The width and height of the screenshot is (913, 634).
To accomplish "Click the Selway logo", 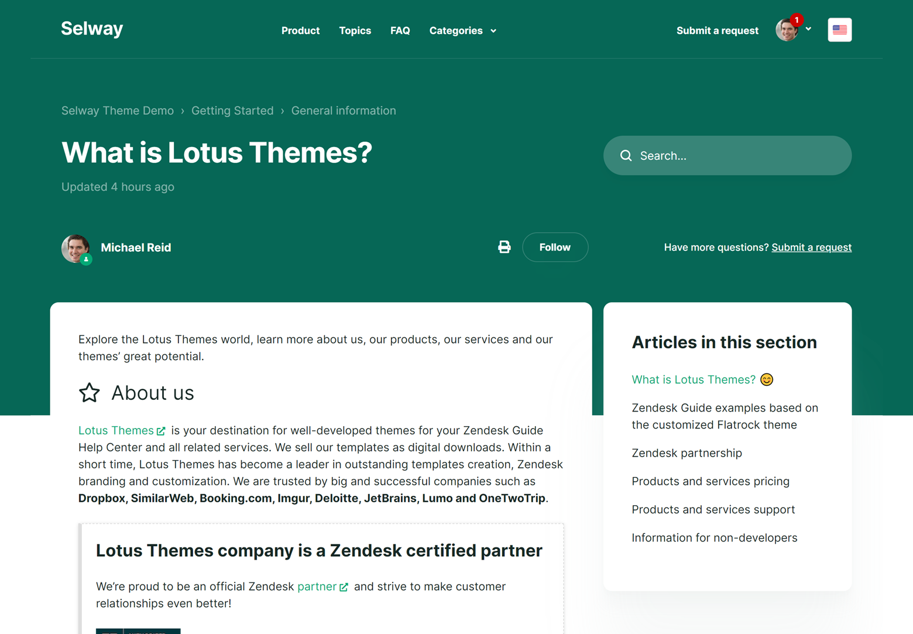I will coord(92,29).
